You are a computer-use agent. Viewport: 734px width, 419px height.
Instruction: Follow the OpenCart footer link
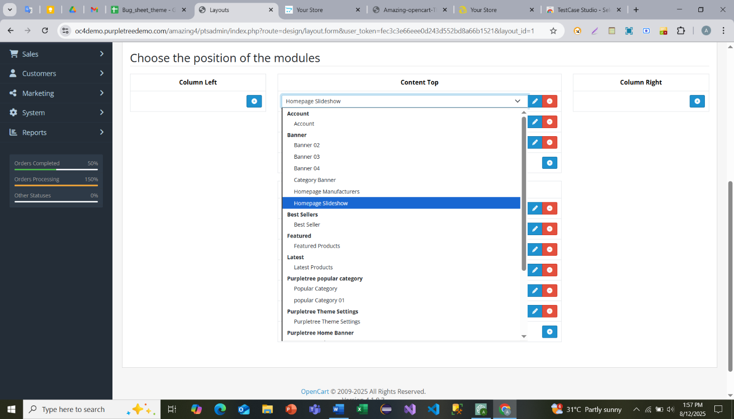point(315,391)
